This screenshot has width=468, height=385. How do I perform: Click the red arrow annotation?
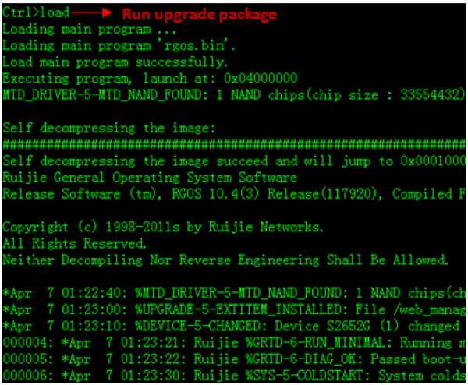point(91,12)
